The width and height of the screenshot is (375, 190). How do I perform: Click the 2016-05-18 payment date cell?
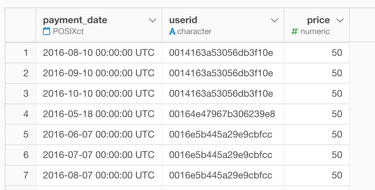pyautogui.click(x=99, y=114)
